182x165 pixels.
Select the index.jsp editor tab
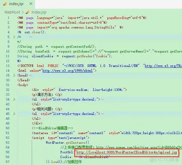pos(17,4)
